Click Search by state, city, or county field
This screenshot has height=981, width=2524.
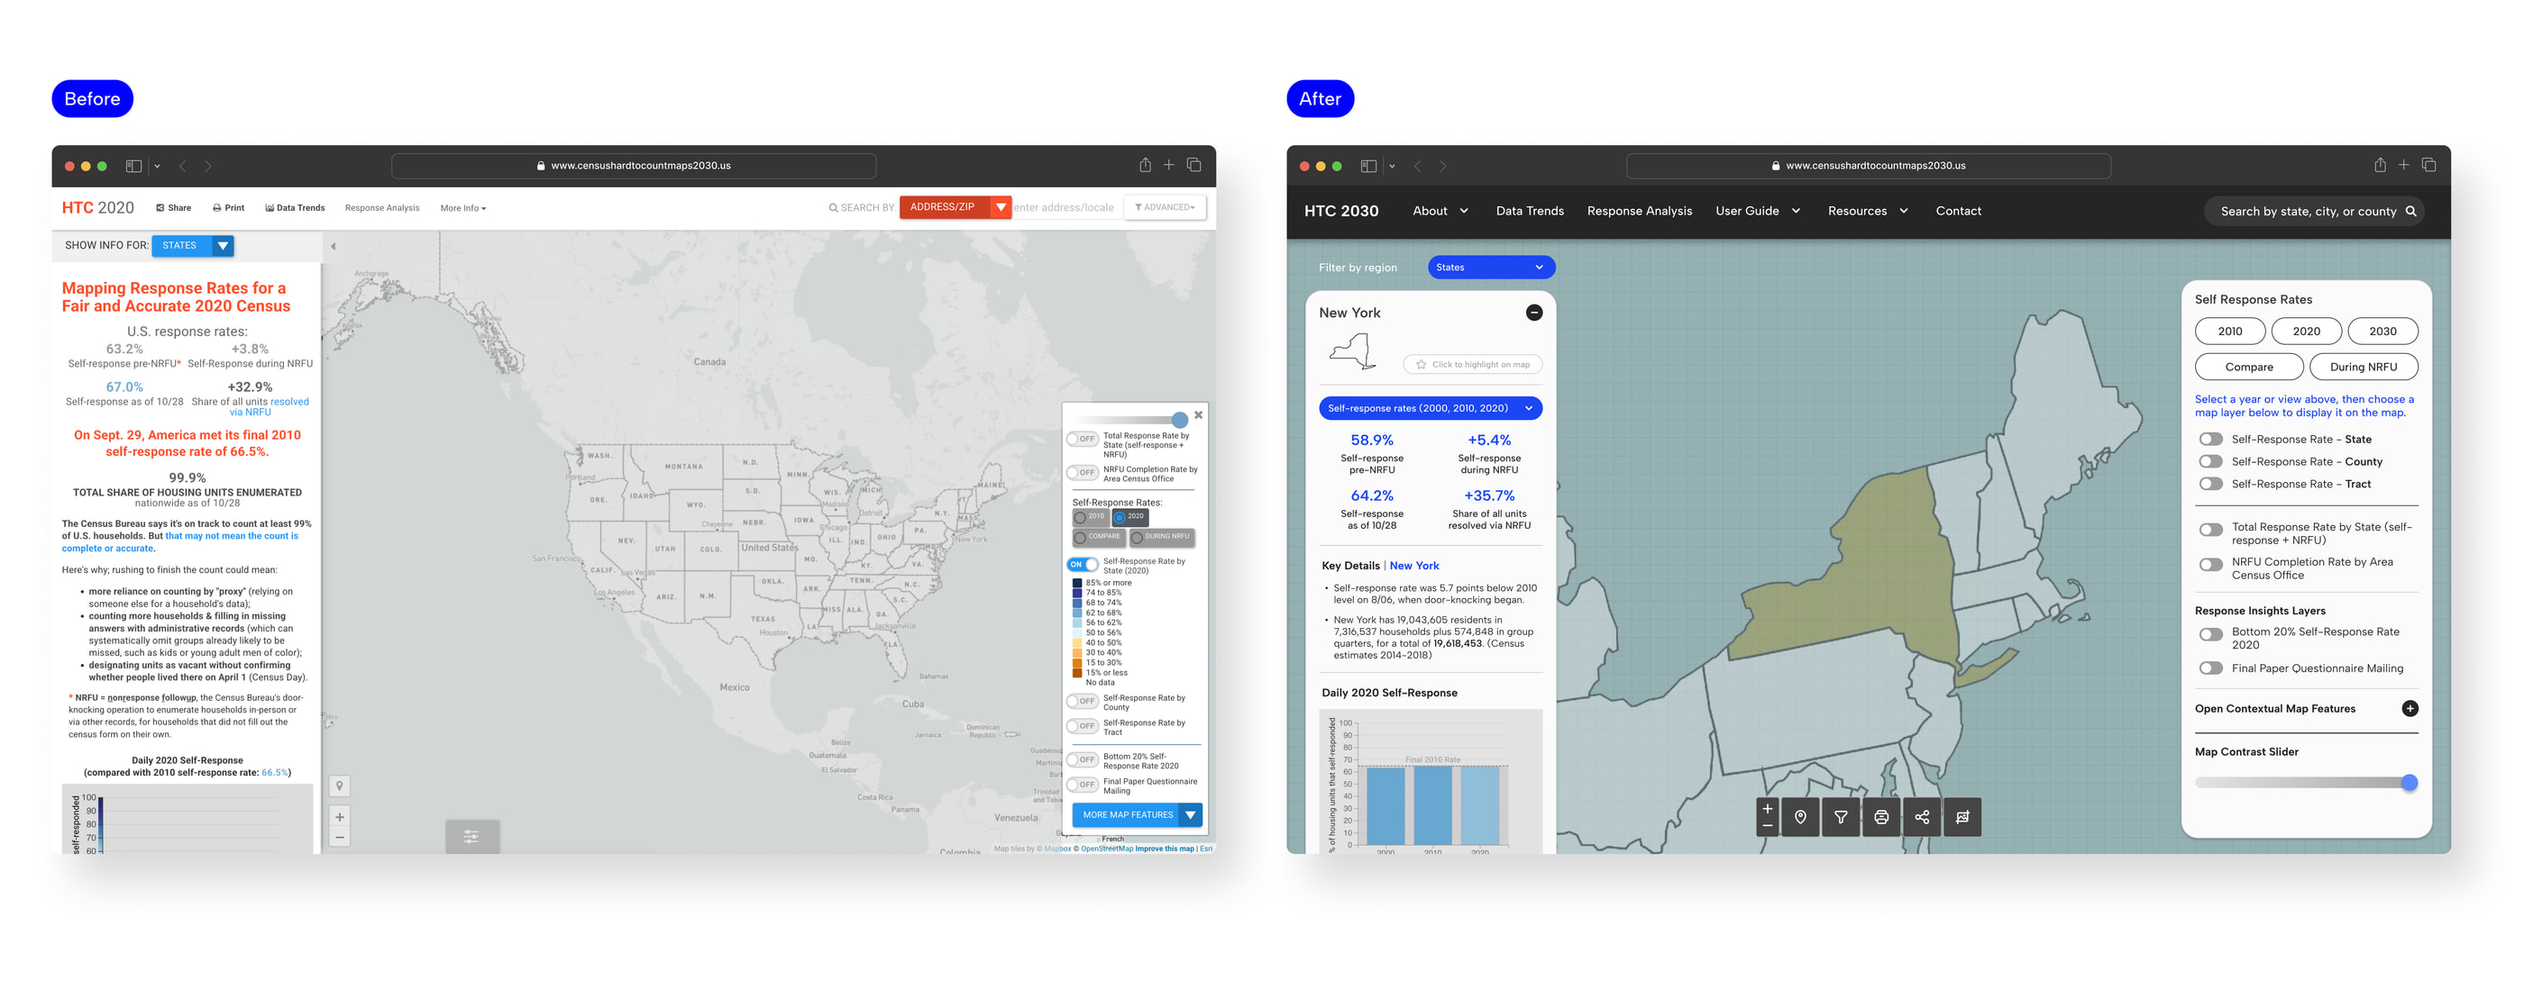(2312, 211)
